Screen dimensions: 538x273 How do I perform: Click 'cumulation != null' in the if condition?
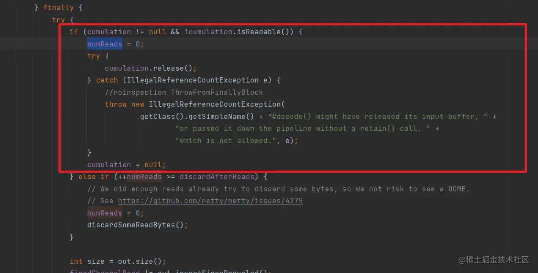pos(127,32)
